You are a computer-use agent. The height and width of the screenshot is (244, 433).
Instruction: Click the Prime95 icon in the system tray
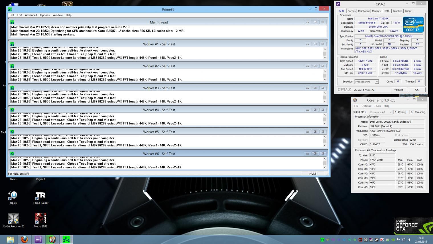click(322, 240)
